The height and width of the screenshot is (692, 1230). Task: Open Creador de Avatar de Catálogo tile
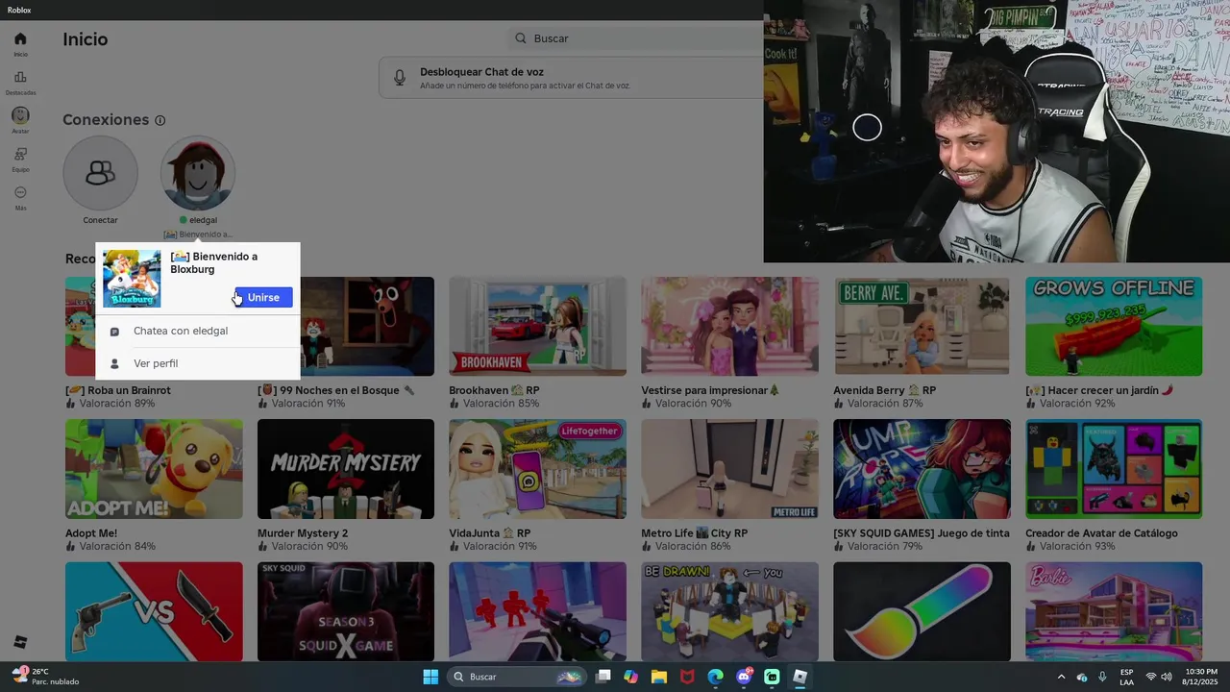click(x=1114, y=469)
